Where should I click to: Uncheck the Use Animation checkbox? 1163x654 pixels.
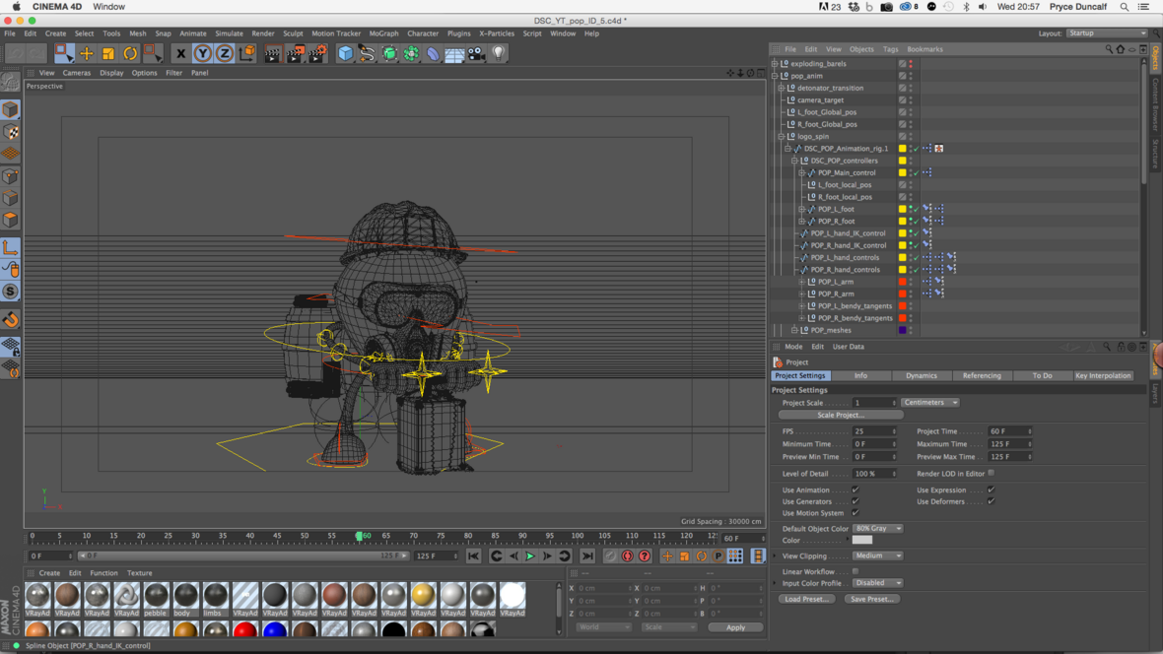pyautogui.click(x=855, y=490)
